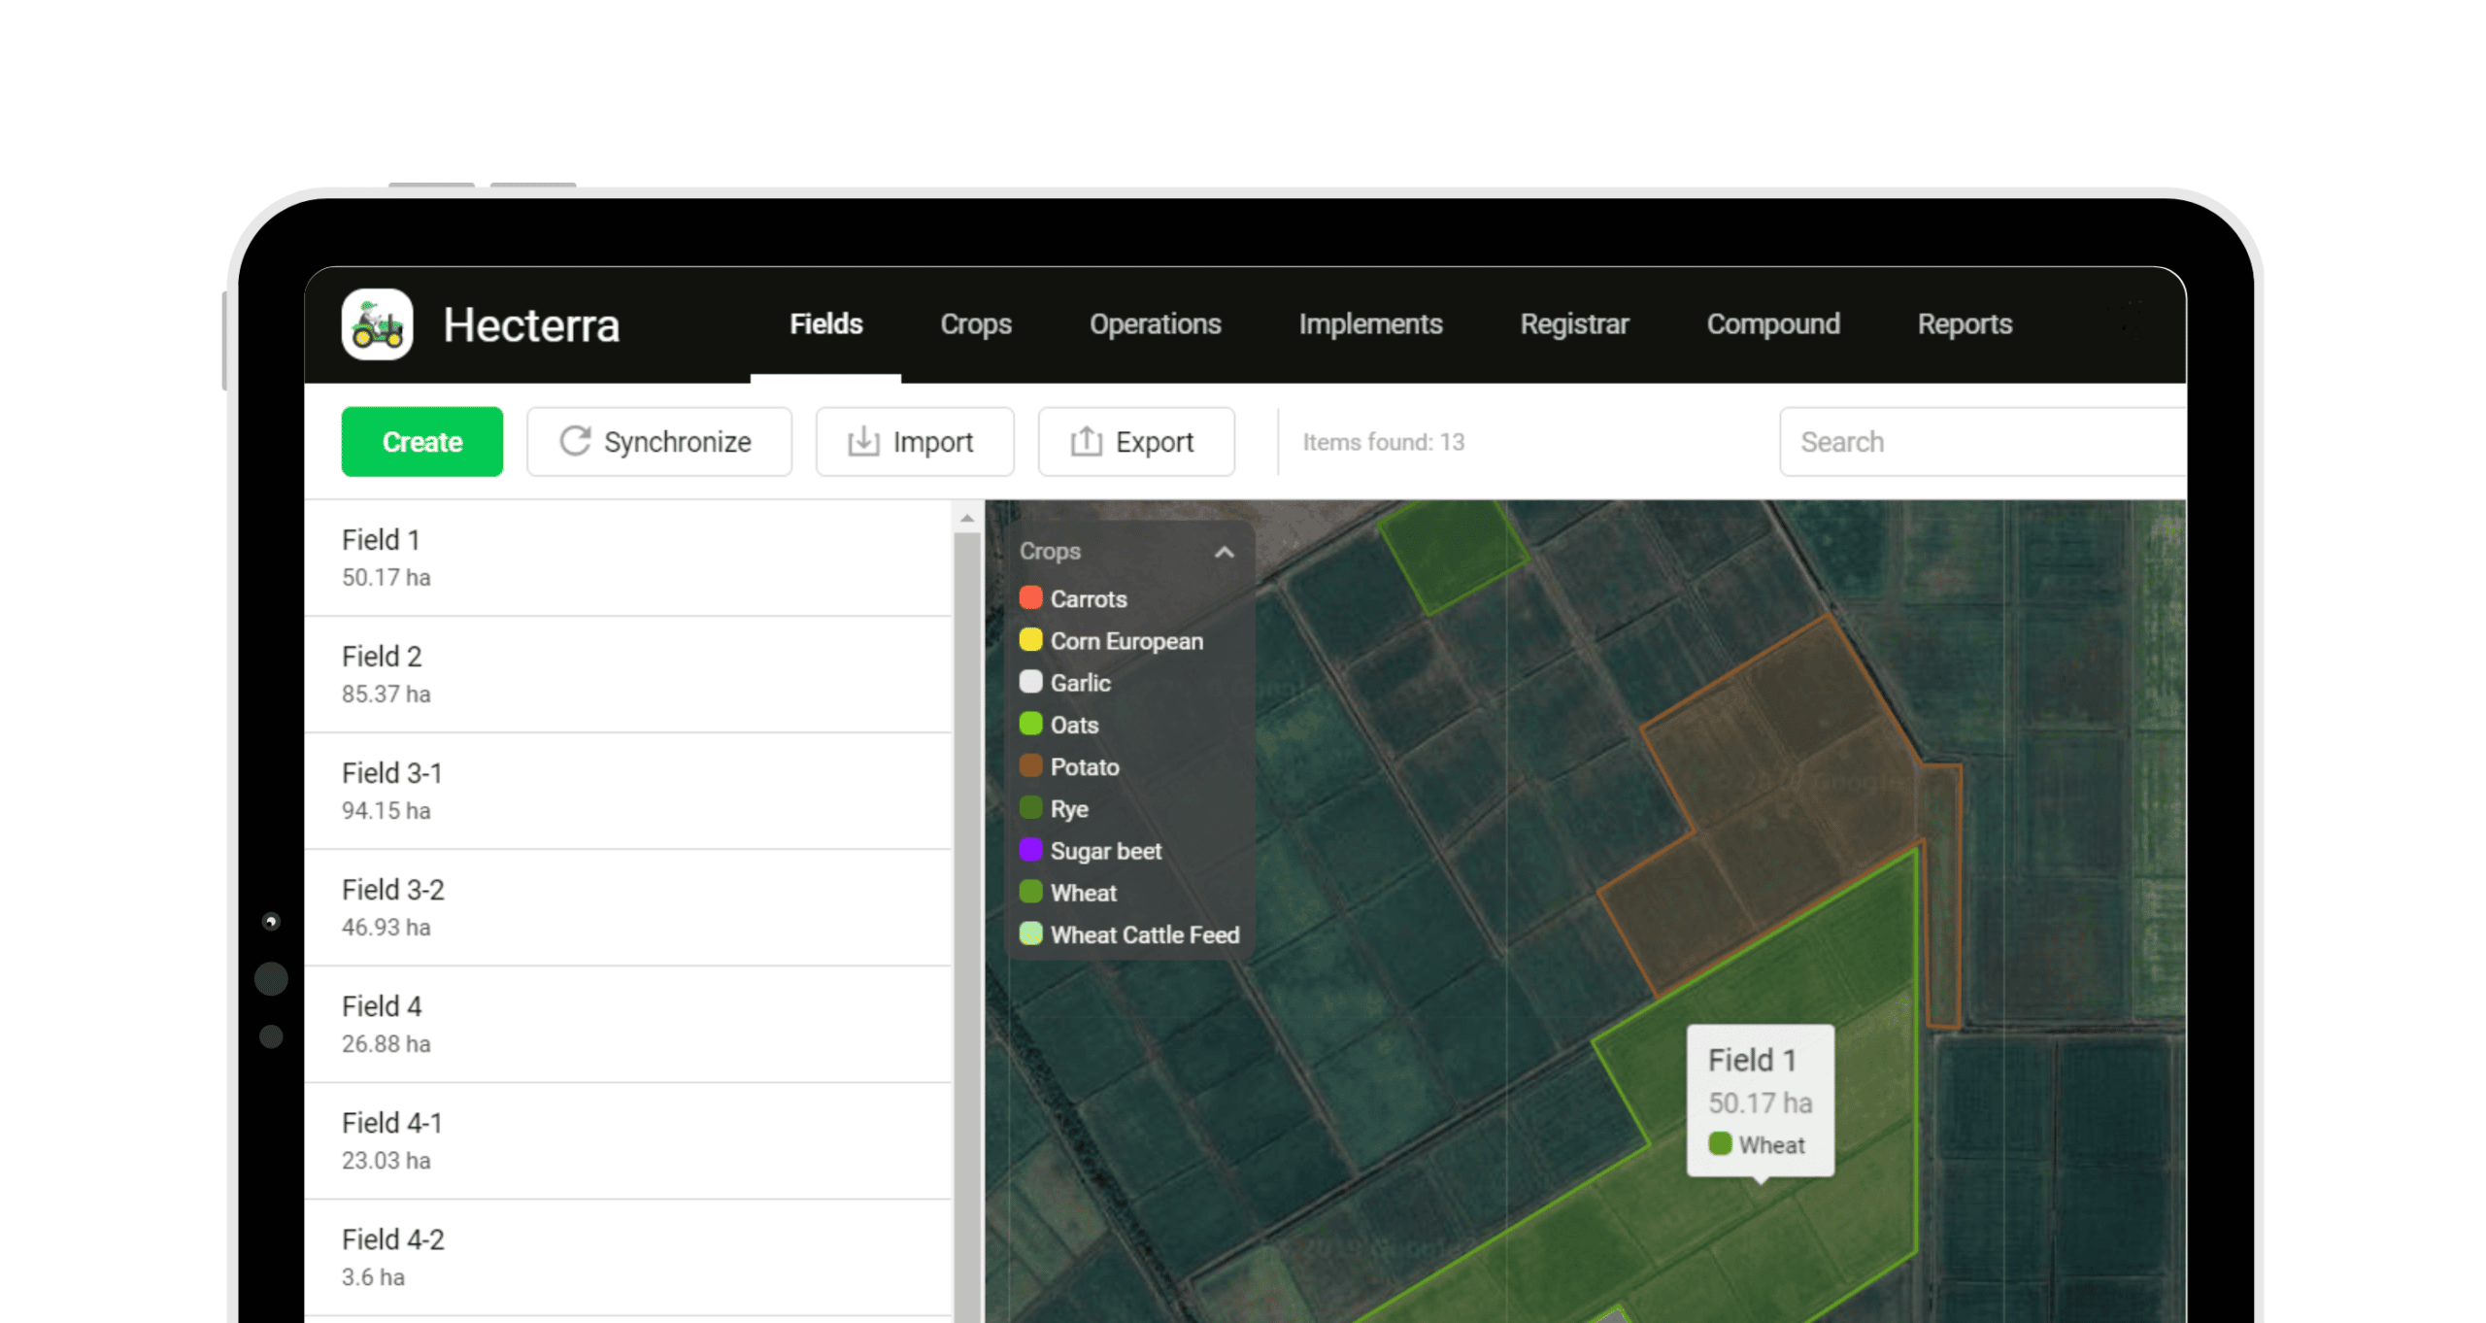Click the Synchronize refresh icon

[575, 441]
